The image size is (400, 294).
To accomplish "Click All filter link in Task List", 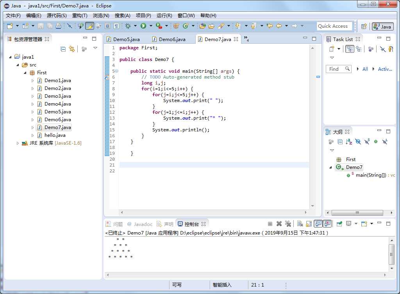I will click(x=365, y=69).
